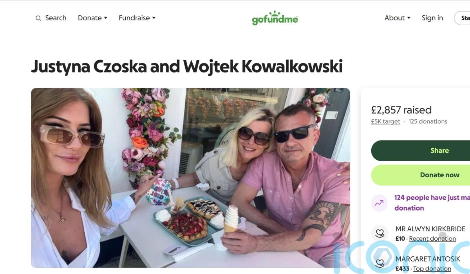Viewport: 470px width, 274px height.
Task: View the Recent donation link
Action: click(432, 238)
